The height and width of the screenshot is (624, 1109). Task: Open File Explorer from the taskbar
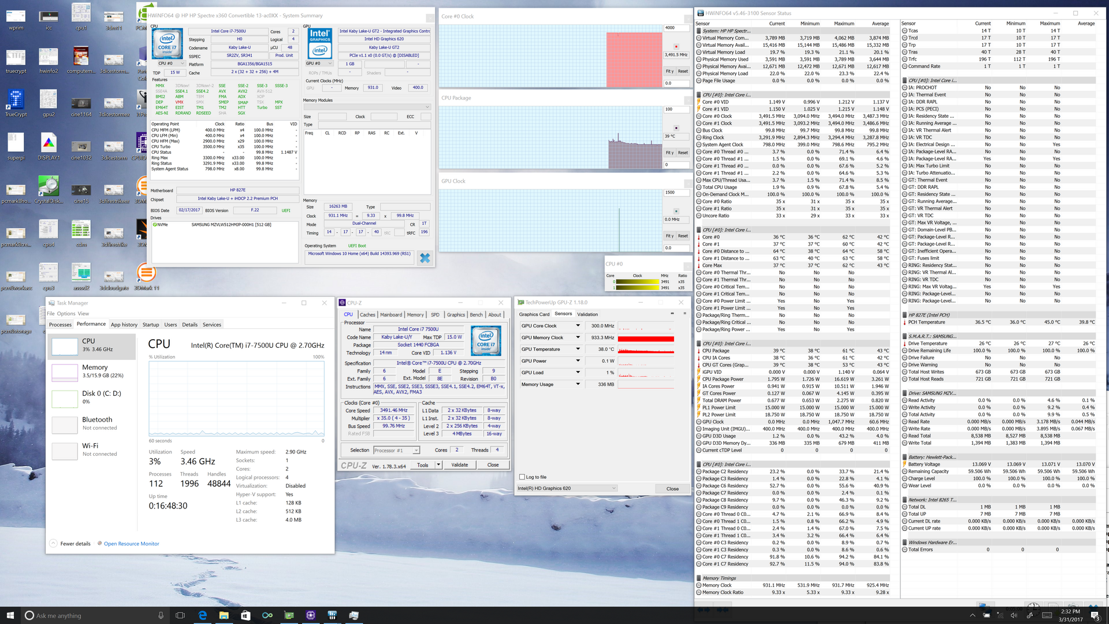coord(224,615)
